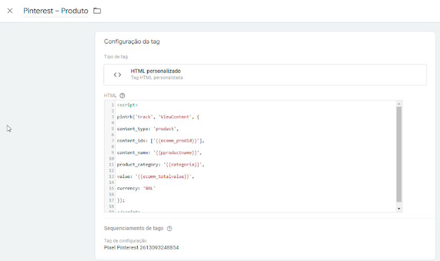Click the scroll up arrow of HTML editor
Screen dimensions: 440x261
pyautogui.click(x=399, y=104)
